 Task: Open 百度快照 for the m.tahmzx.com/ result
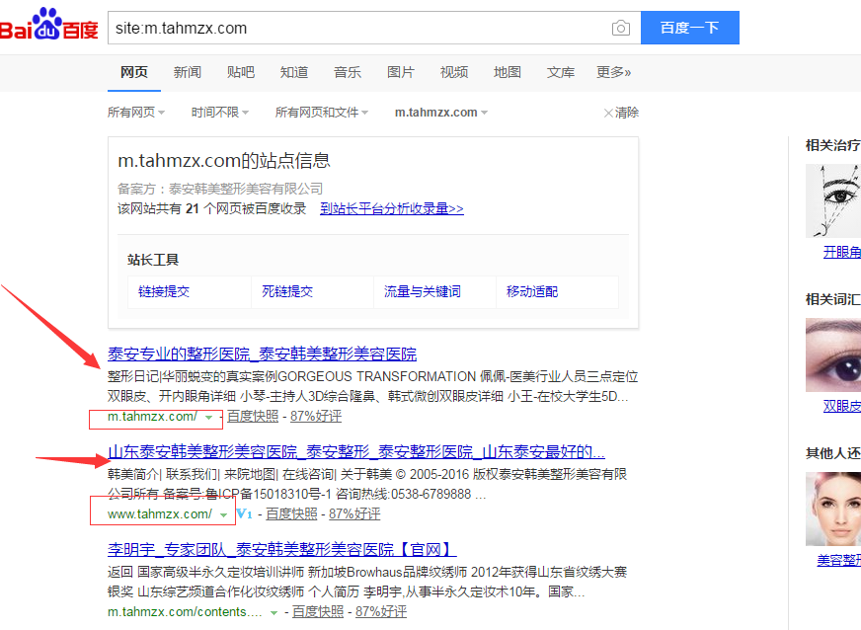pos(253,417)
